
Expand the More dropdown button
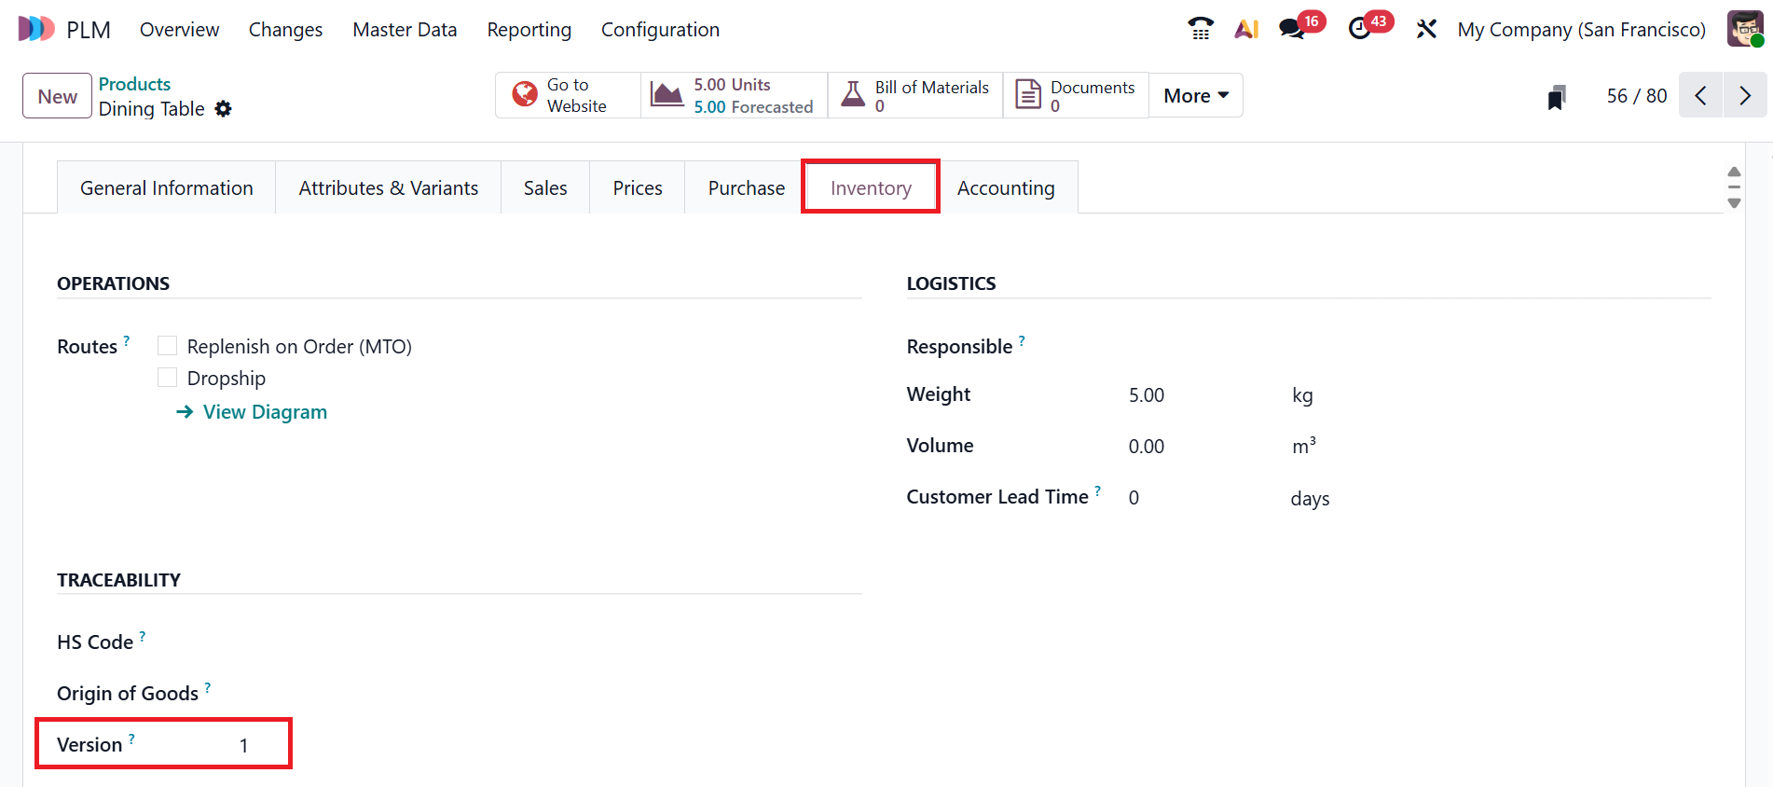1195,96
